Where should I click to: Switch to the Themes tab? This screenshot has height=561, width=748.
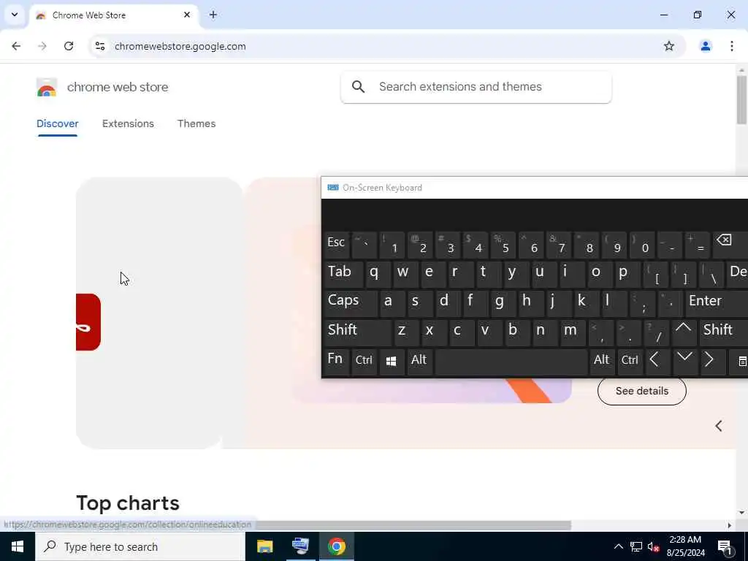(x=196, y=123)
